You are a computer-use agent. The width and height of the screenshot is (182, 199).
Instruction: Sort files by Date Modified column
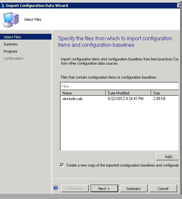128,93
